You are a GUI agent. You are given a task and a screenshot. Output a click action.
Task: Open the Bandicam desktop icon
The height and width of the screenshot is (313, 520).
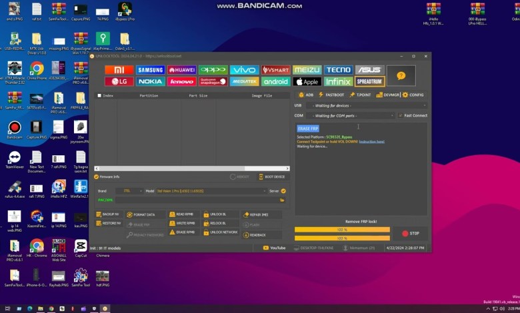click(x=14, y=130)
